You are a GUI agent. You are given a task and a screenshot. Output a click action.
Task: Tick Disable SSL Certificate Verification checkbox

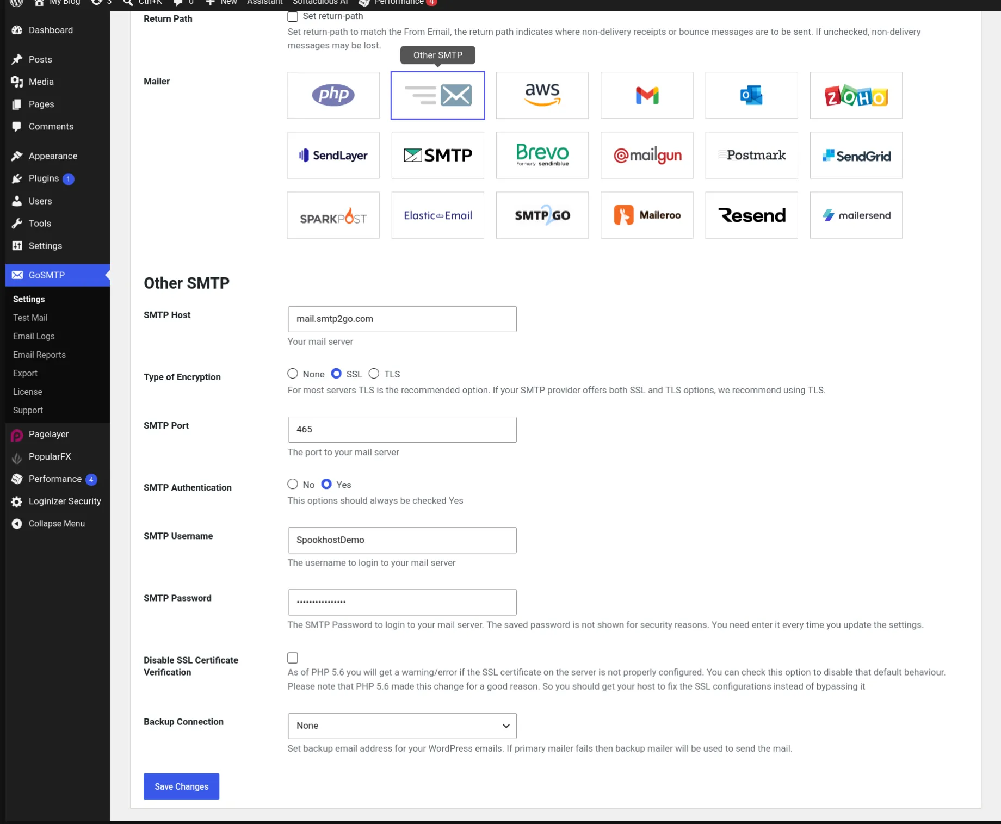[x=293, y=658]
